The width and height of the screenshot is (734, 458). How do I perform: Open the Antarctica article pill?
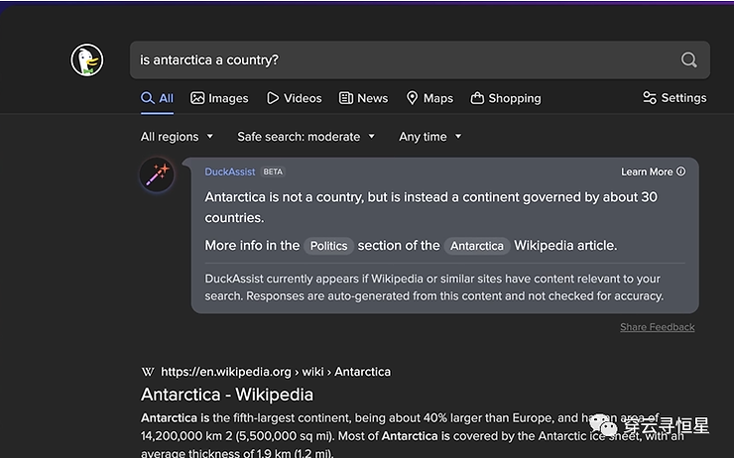(x=477, y=246)
